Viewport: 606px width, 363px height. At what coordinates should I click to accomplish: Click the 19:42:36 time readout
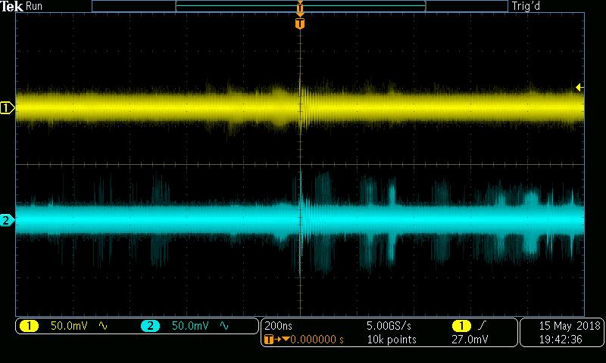(561, 340)
